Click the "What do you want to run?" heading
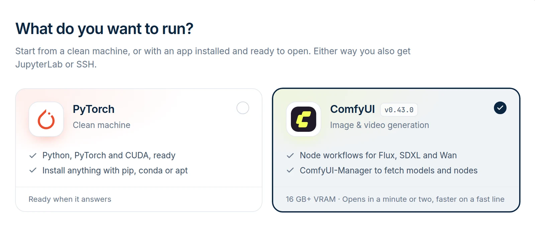This screenshot has width=535, height=227. [x=104, y=29]
